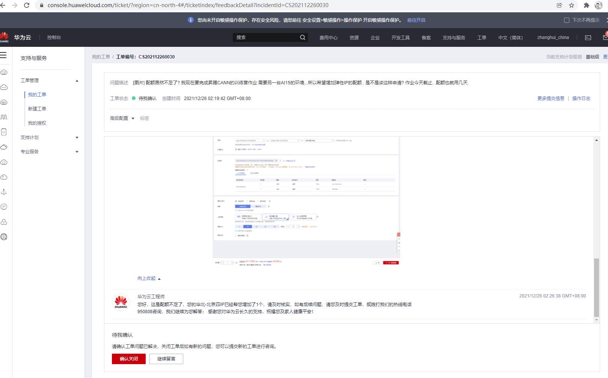Click the 标签 tab label
Viewport: 608px width, 378px height.
point(145,118)
